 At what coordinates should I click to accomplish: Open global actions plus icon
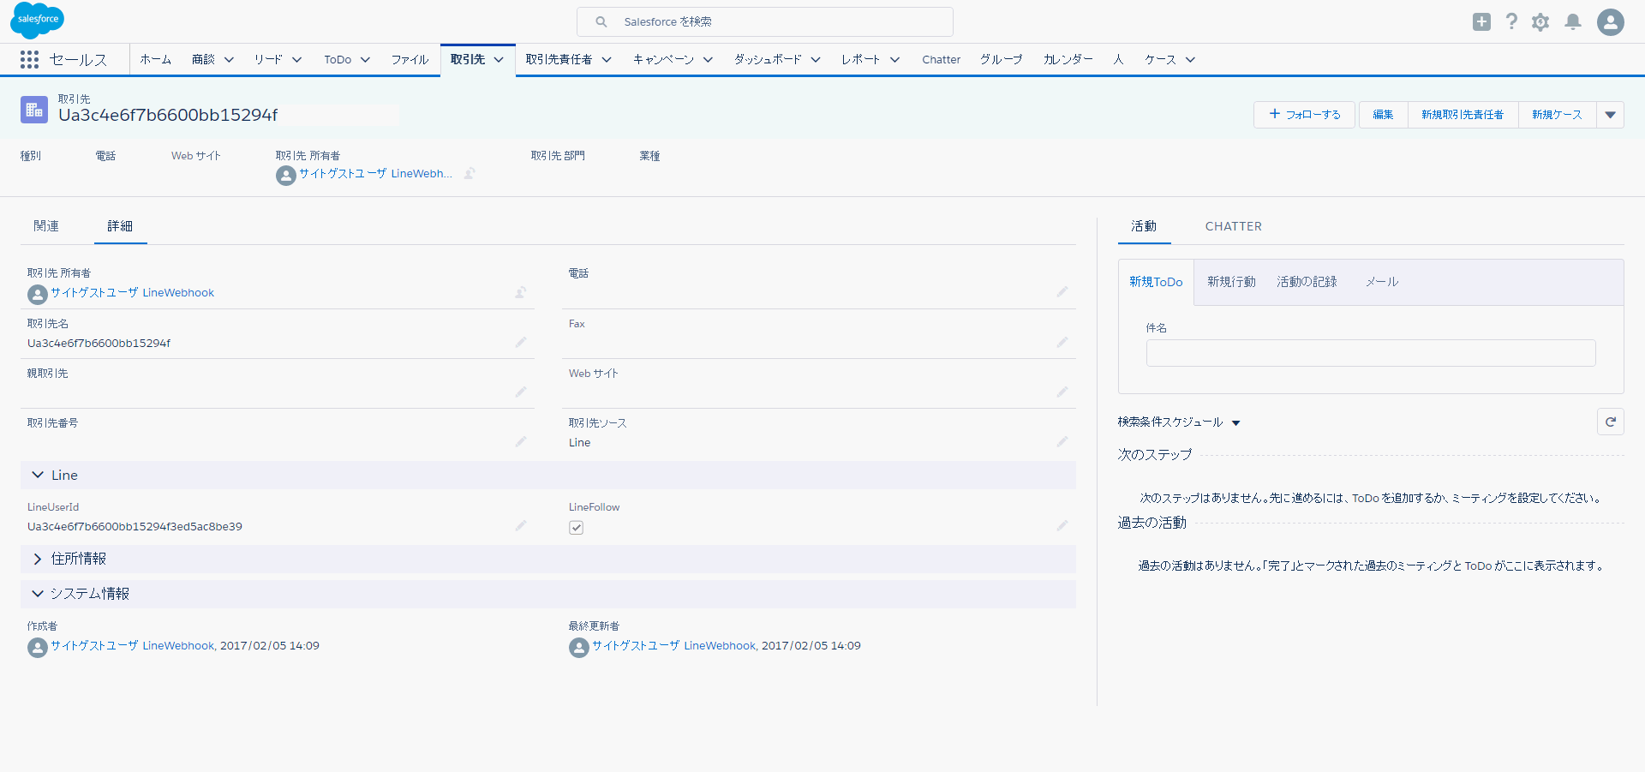(1481, 22)
